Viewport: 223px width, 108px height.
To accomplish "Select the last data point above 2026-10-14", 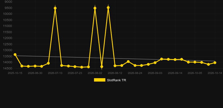I will click(x=215, y=63).
